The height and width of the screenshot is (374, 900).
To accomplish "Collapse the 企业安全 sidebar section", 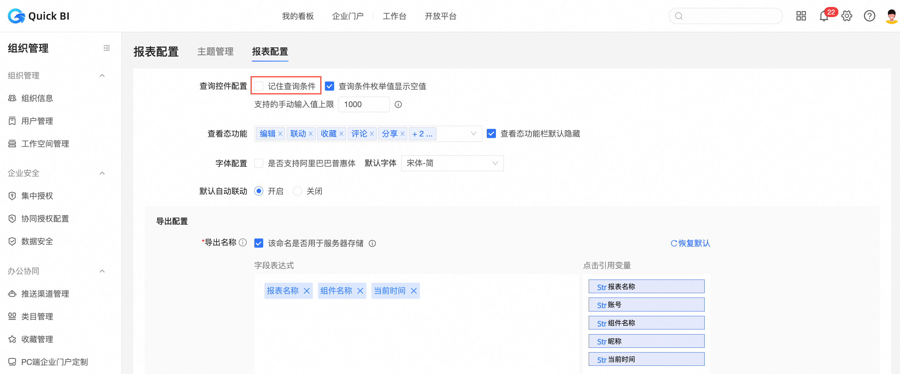I will pos(102,173).
